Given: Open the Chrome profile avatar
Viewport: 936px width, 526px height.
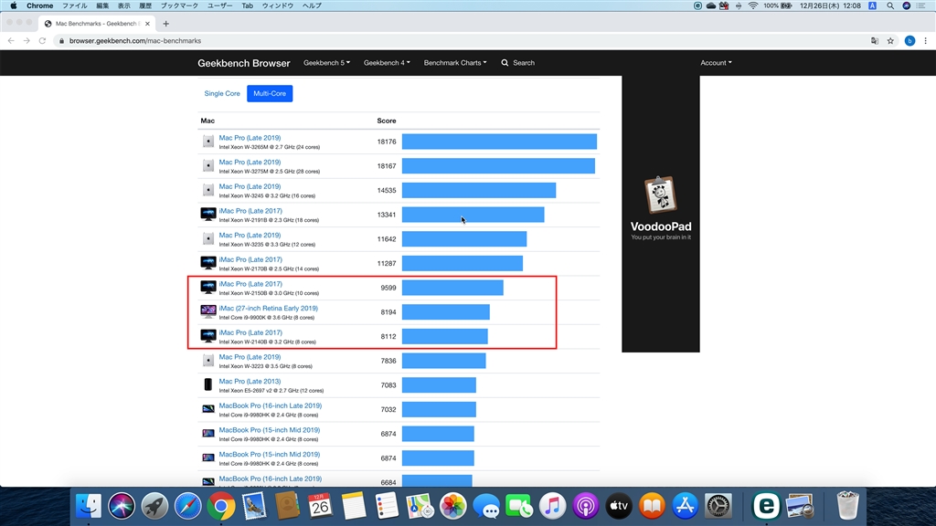Looking at the screenshot, I should 909,40.
